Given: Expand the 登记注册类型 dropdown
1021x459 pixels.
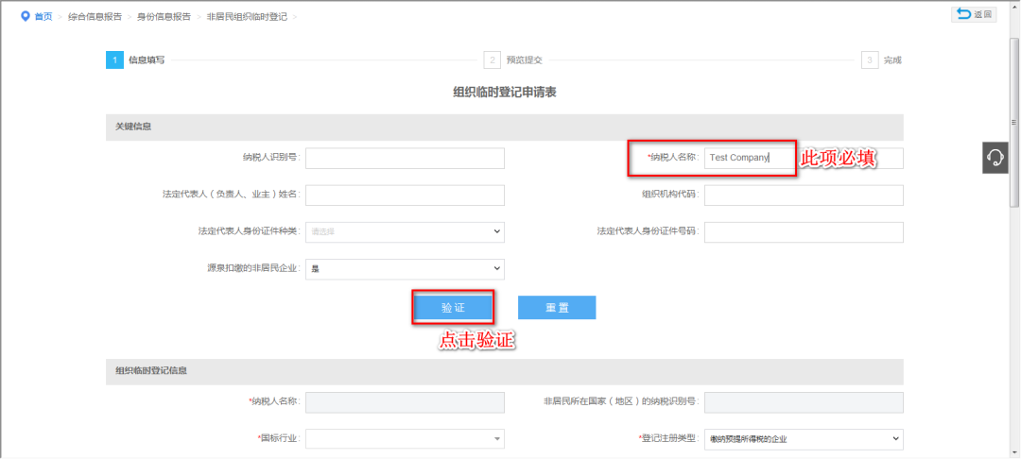Looking at the screenshot, I should [804, 439].
